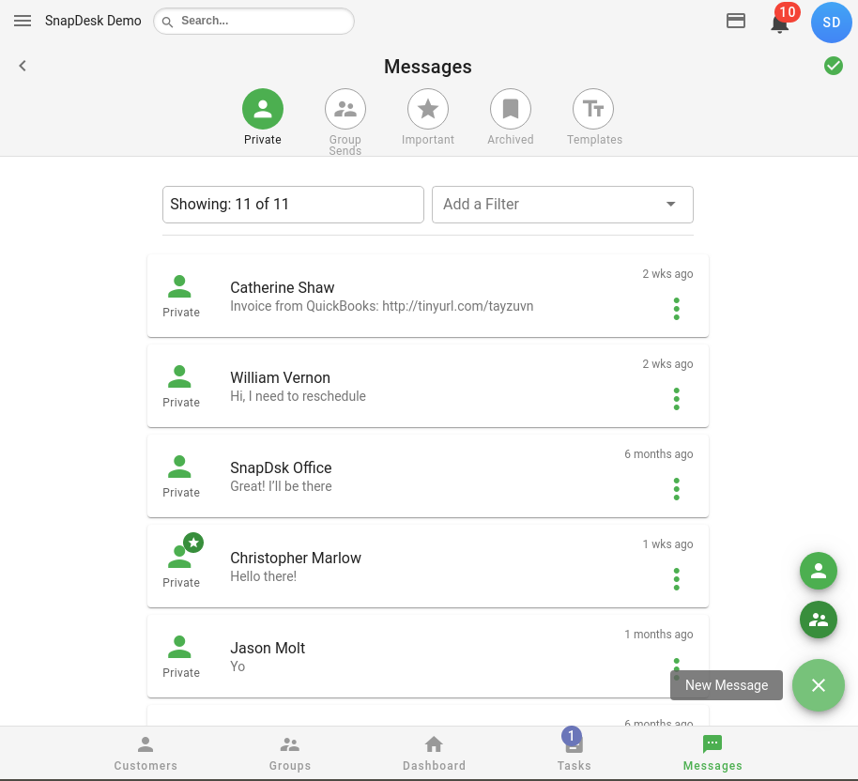
Task: Open the hamburger menu
Action: (x=23, y=21)
